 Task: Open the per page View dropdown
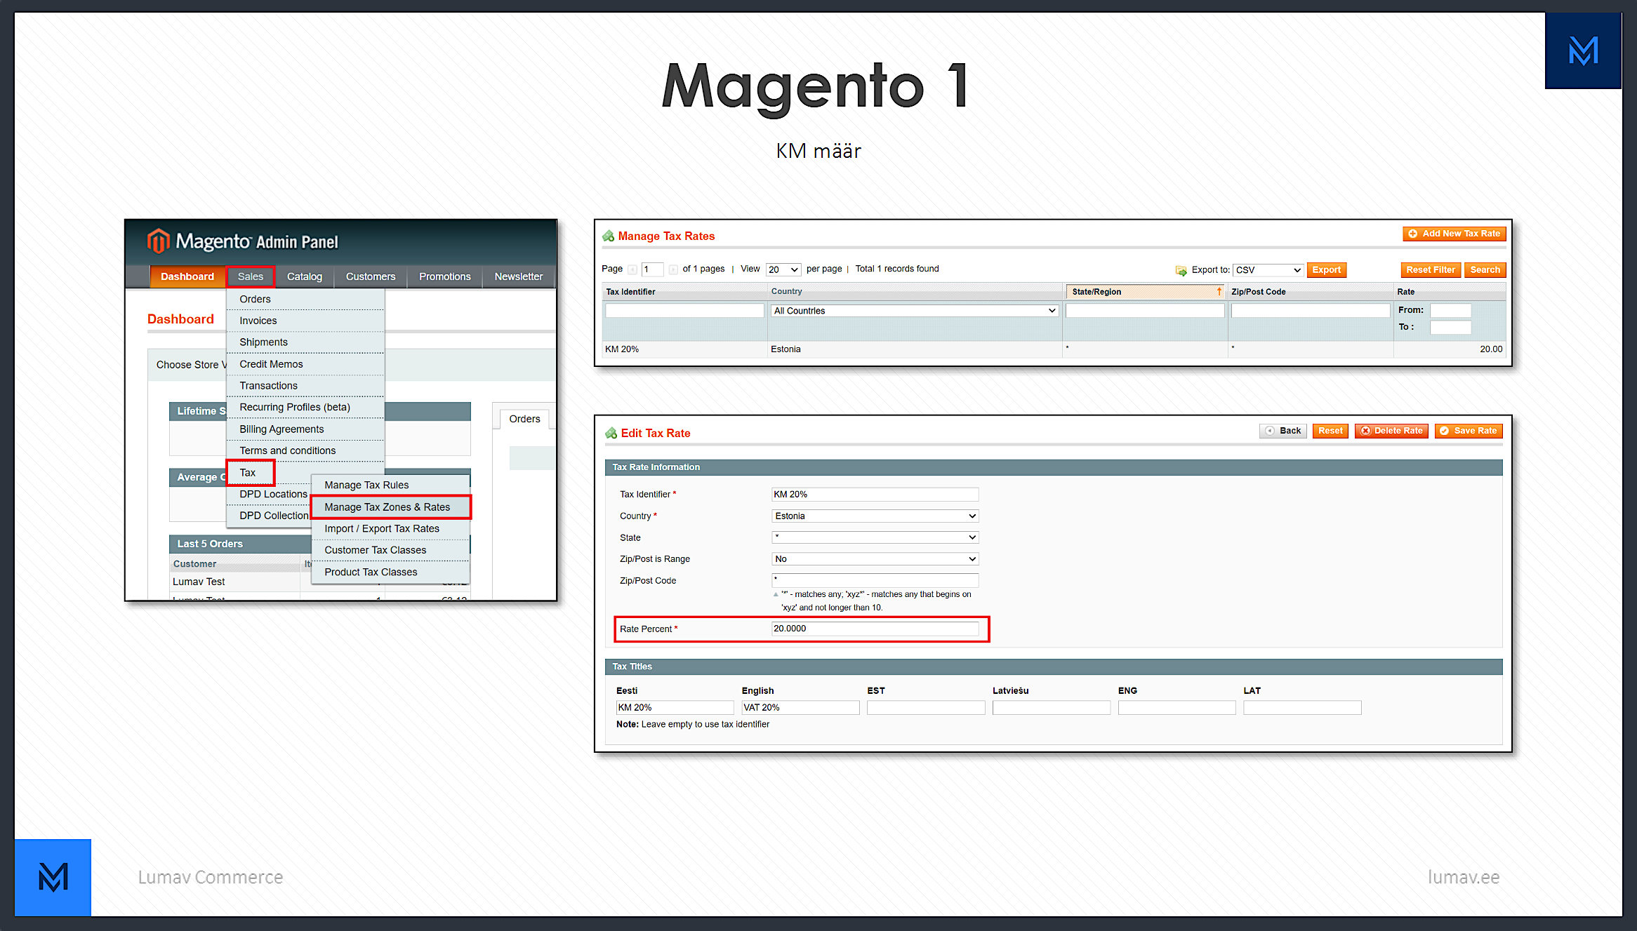click(x=783, y=270)
